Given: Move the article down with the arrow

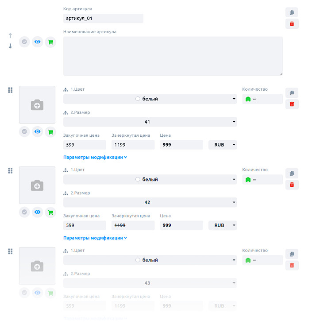Looking at the screenshot, I should (x=10, y=46).
